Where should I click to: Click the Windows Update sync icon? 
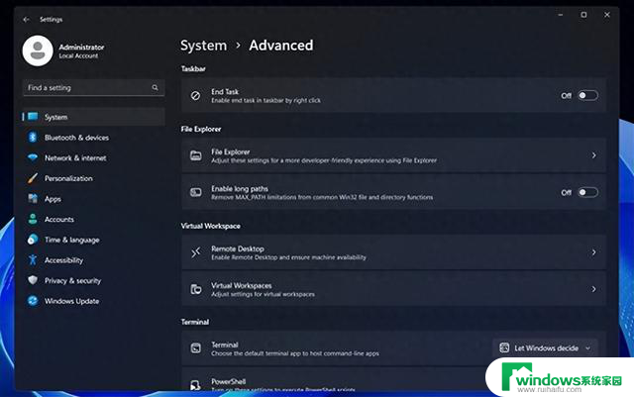[33, 301]
